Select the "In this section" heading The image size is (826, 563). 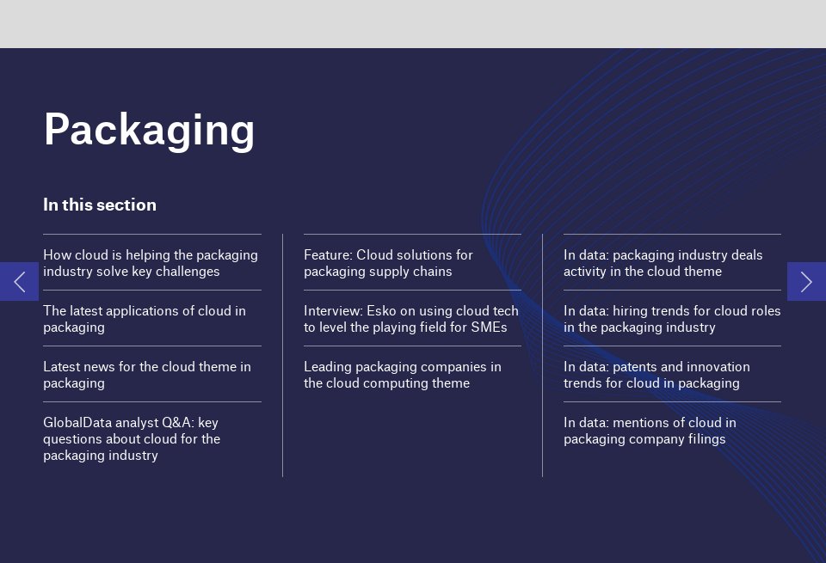100,205
